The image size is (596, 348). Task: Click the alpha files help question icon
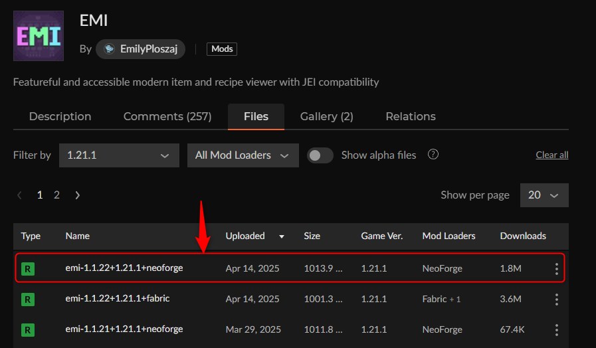coord(433,155)
